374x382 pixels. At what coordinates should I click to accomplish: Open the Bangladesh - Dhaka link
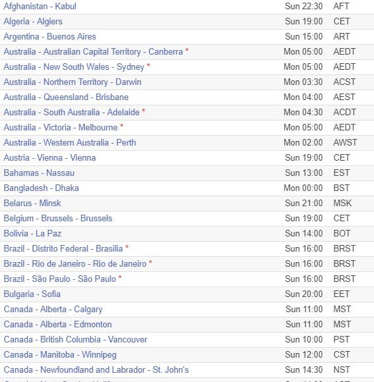pyautogui.click(x=42, y=188)
